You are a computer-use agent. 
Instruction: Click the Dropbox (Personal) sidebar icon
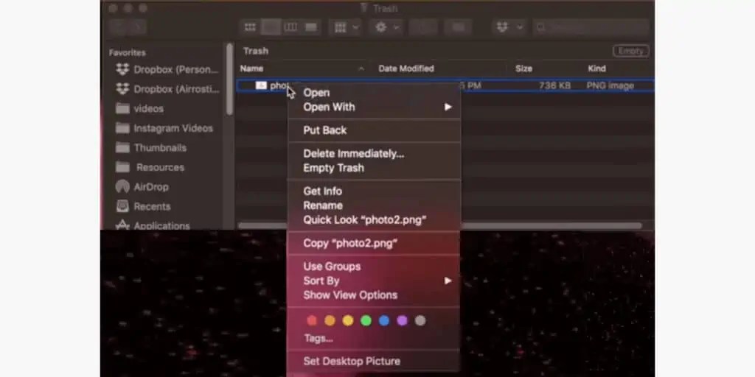coord(123,70)
